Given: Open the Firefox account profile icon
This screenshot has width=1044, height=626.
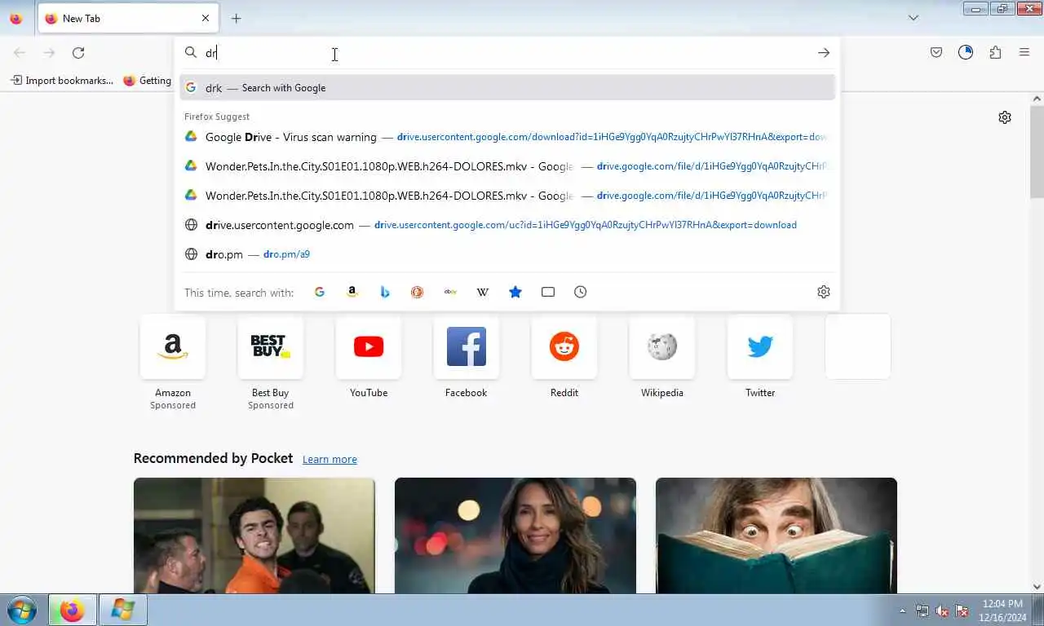Looking at the screenshot, I should point(966,53).
